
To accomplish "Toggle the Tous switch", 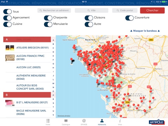I will [x=7, y=12].
